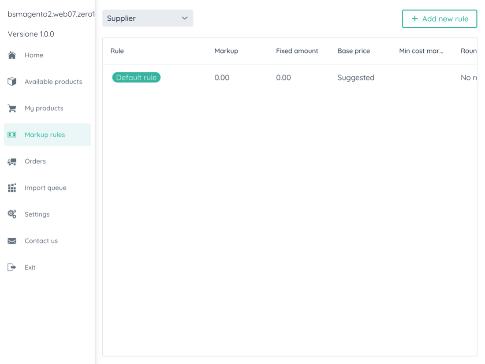Click the Contact us envelope icon

tap(12, 241)
